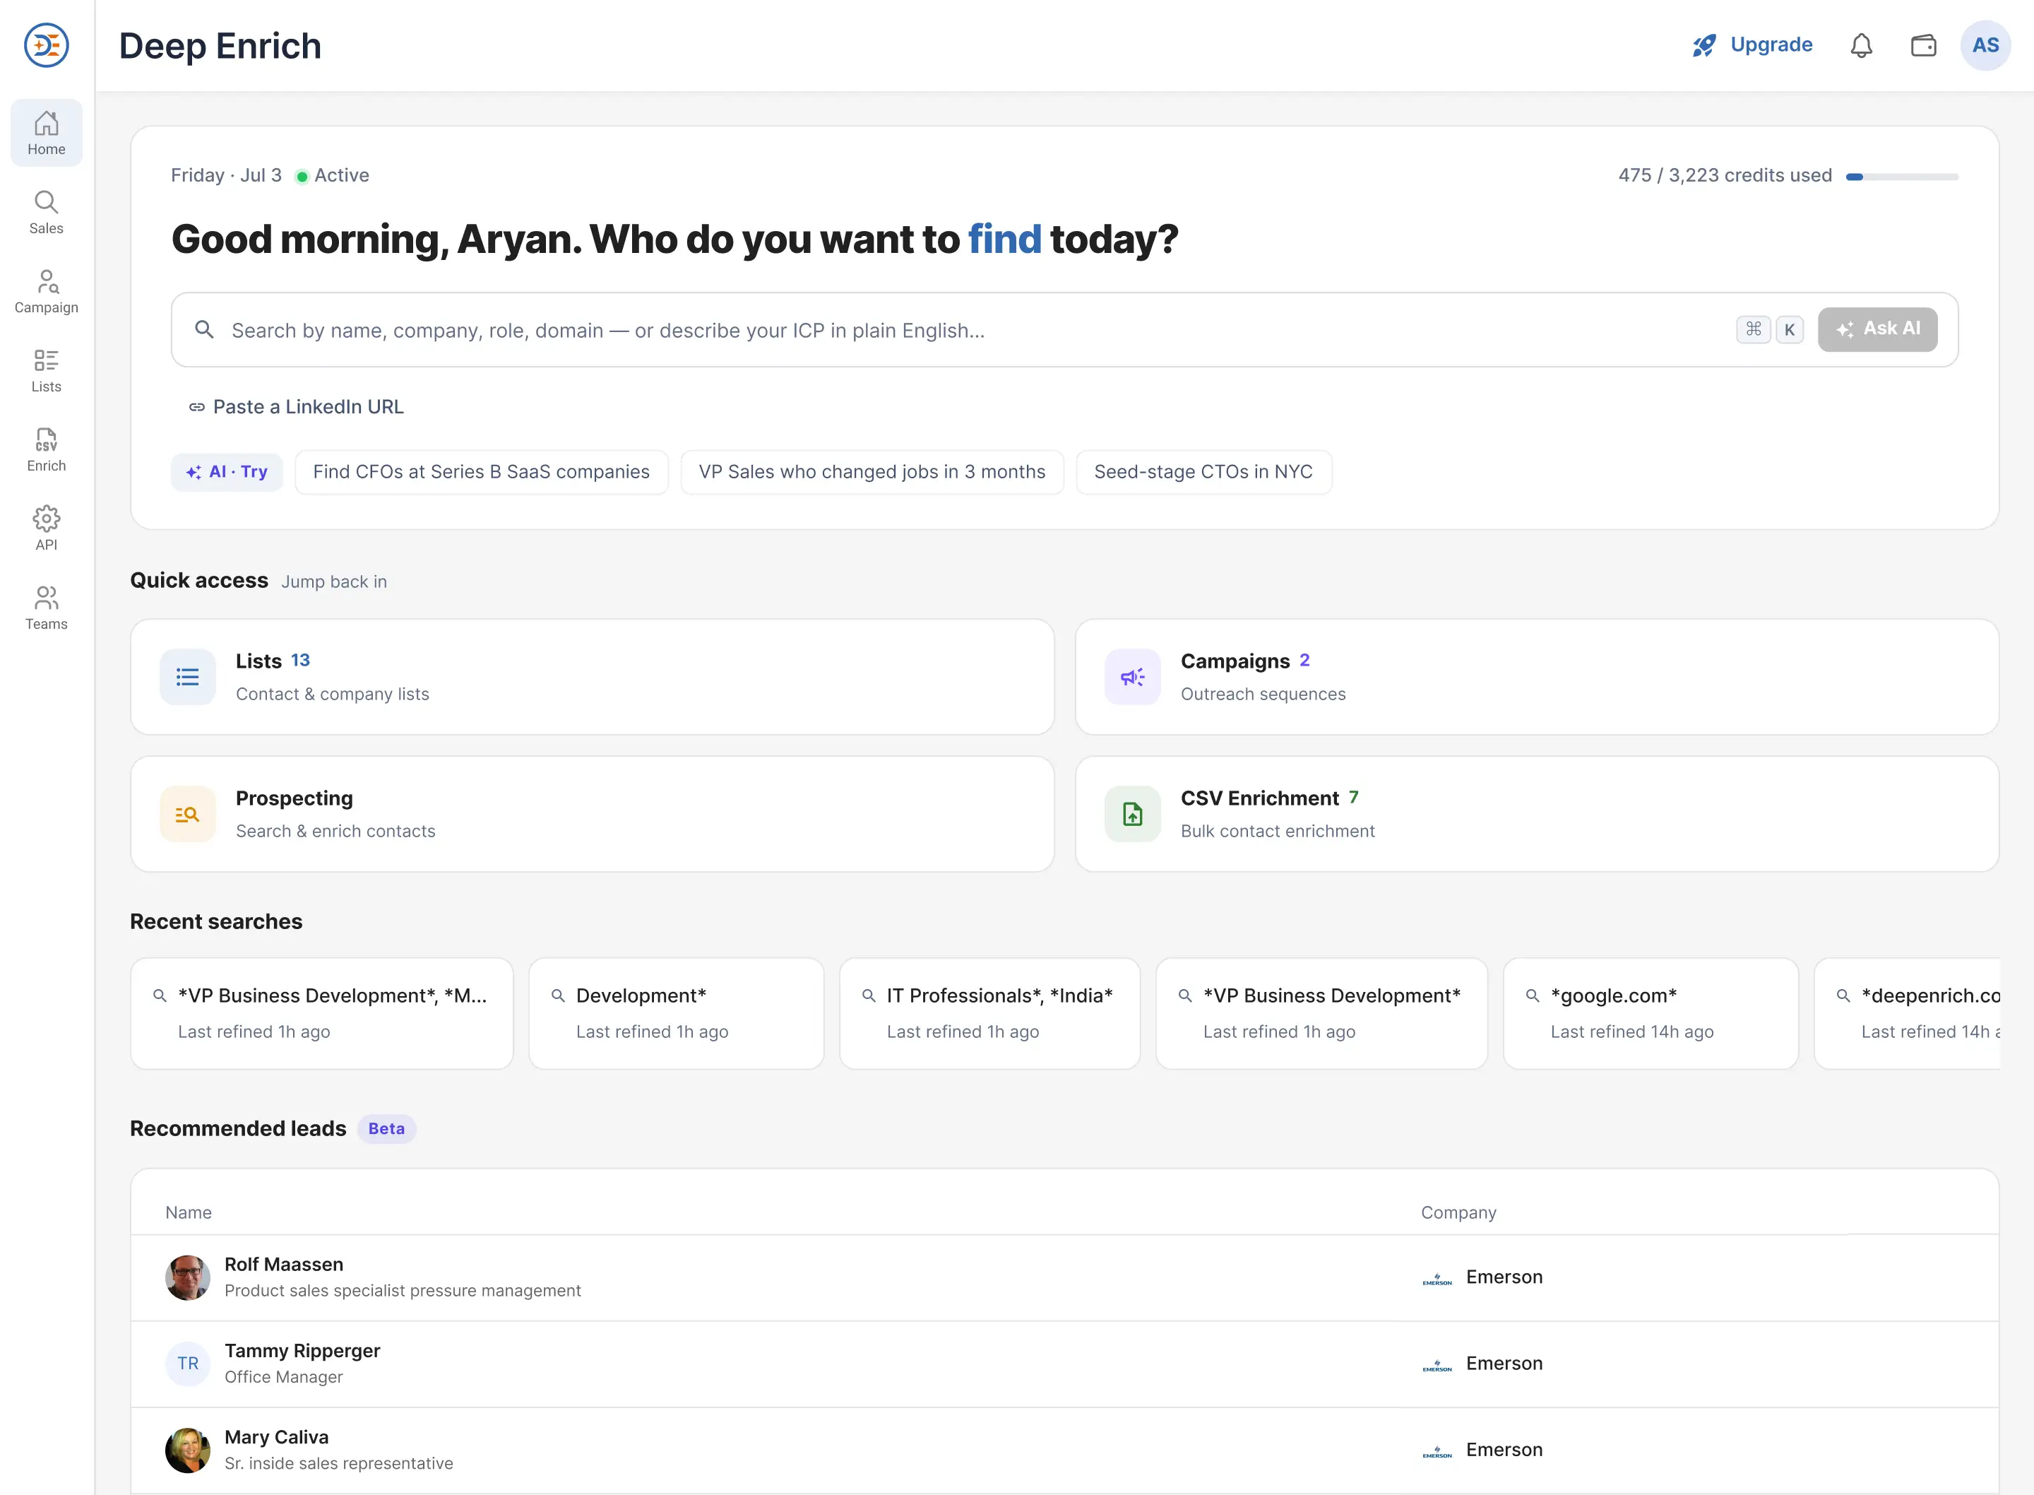Choose Seed-stage CTOs in NYC suggestion

(x=1203, y=473)
